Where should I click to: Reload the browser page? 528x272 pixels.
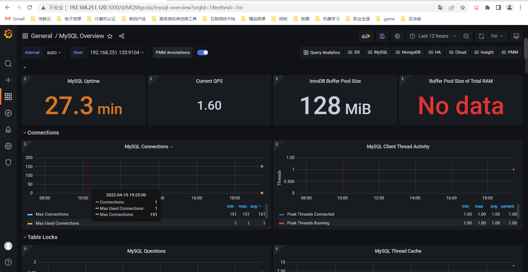(30, 7)
